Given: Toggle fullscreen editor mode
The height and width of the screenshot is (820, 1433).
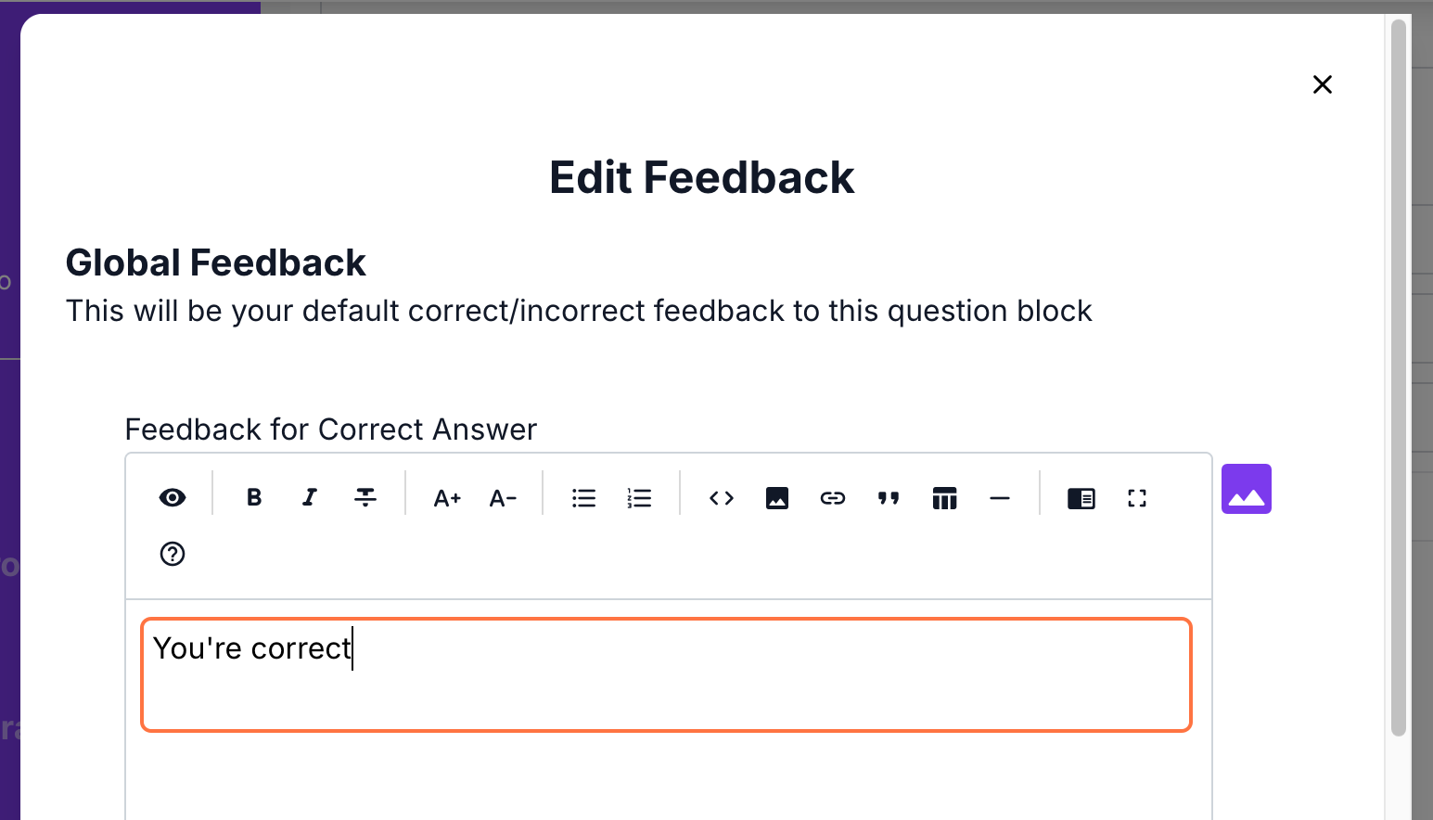Looking at the screenshot, I should pyautogui.click(x=1137, y=498).
